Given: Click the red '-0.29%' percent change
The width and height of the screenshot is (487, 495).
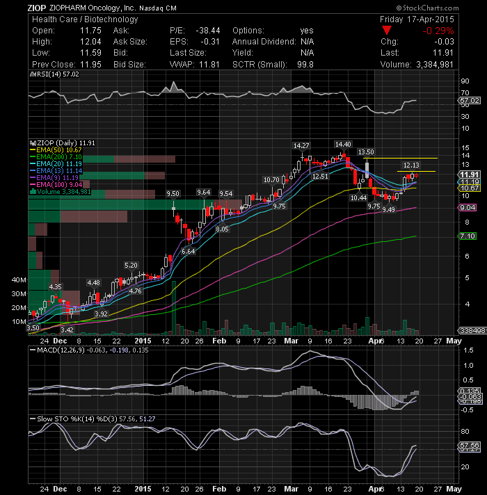Looking at the screenshot, I should coord(438,31).
